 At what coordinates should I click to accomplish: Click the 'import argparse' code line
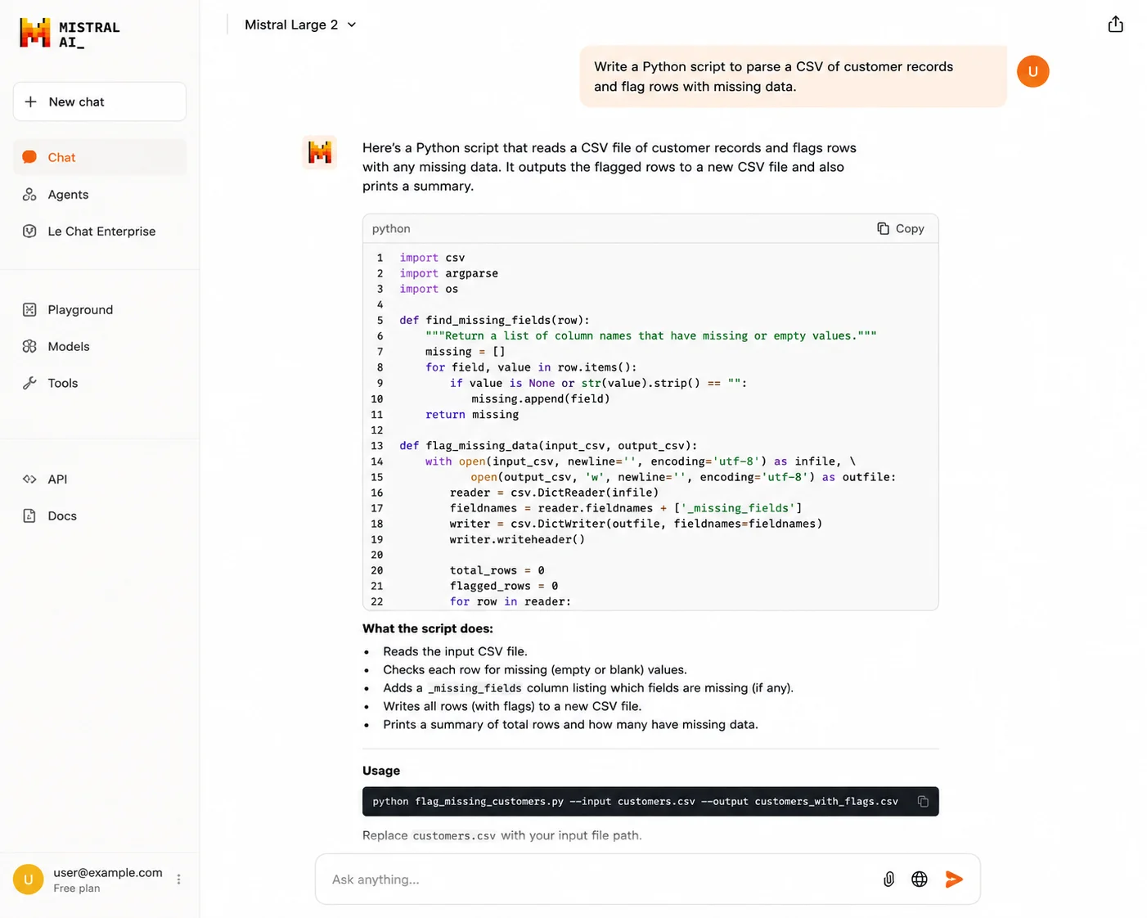[x=448, y=273]
